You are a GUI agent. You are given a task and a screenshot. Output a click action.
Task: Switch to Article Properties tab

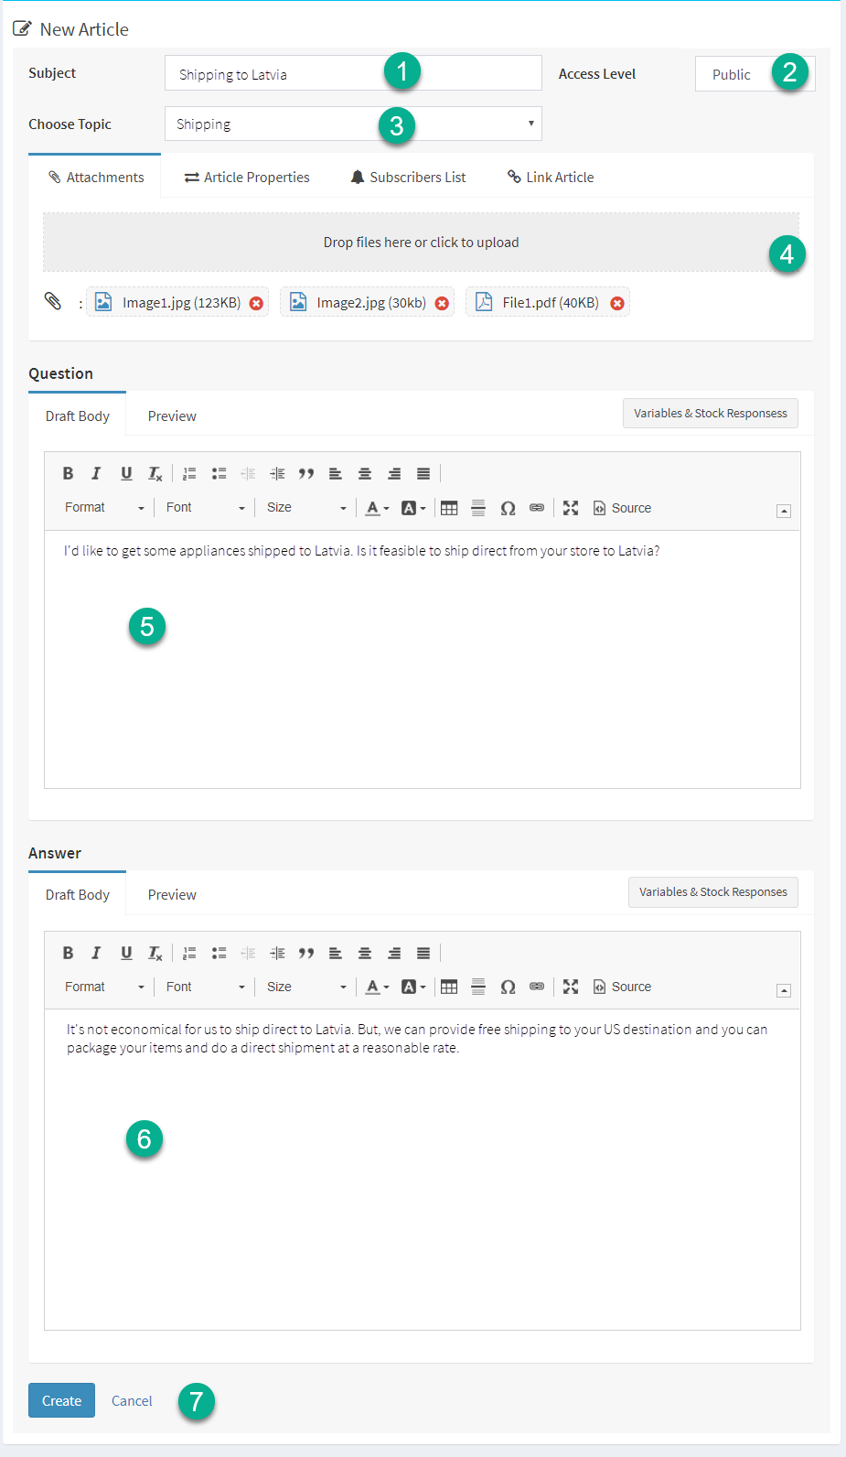pos(247,177)
